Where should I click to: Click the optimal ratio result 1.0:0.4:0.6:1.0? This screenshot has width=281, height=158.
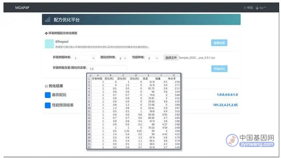227,95
